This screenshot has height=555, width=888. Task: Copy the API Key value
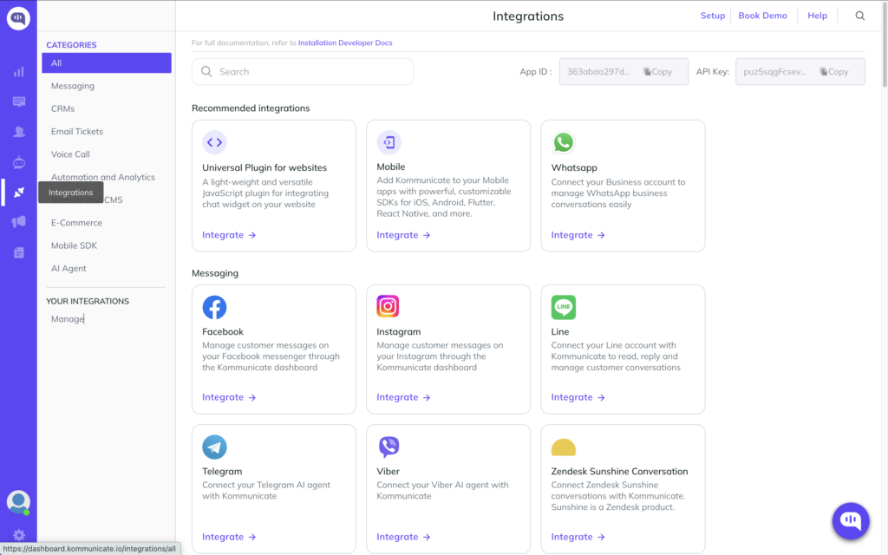pyautogui.click(x=835, y=71)
